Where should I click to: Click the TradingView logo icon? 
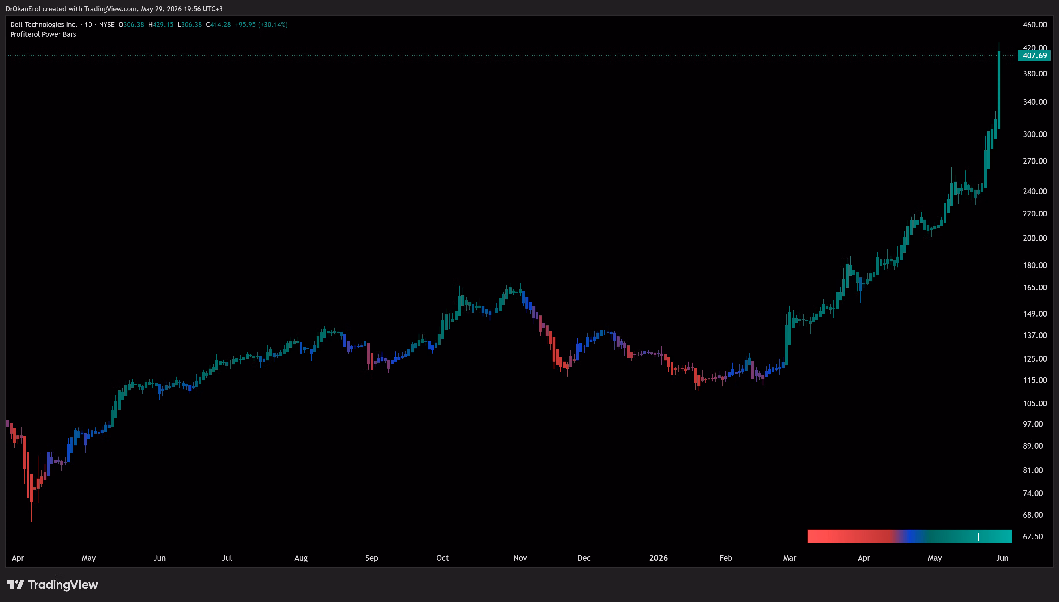16,584
